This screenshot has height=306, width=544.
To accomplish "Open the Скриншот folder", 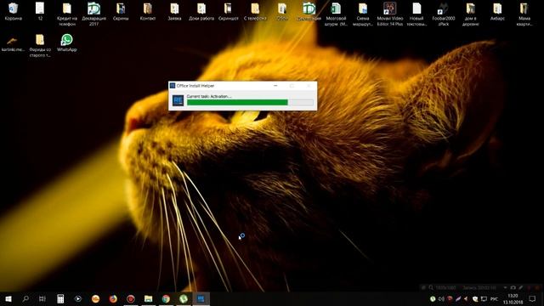I will 229,11.
